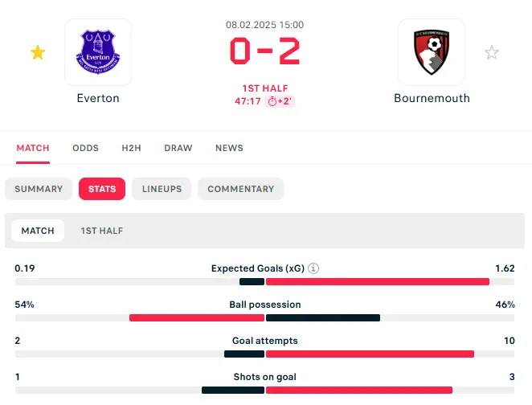Viewport: 532px width, 405px height.
Task: Click the Expected Goals info icon
Action: tap(313, 268)
